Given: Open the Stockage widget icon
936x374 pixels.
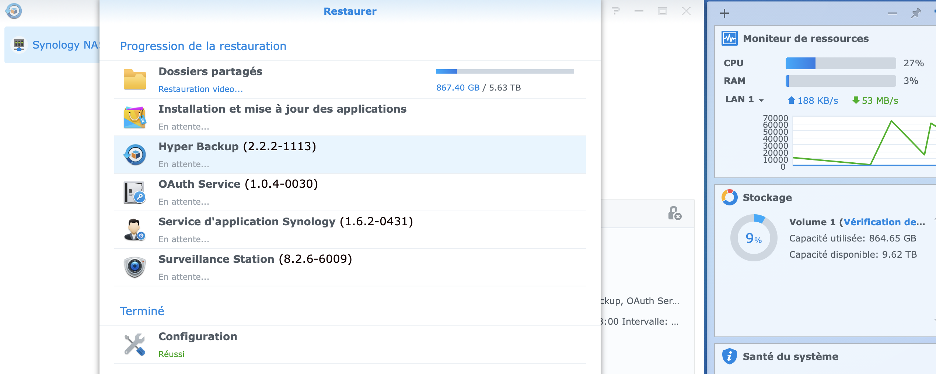Looking at the screenshot, I should click(730, 197).
